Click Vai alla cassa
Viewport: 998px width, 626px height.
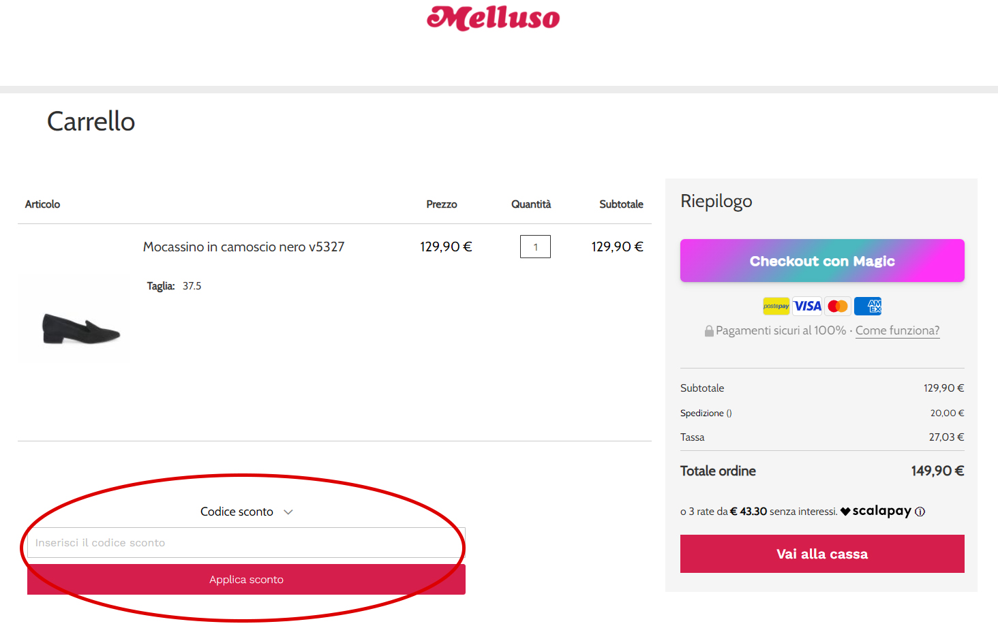tap(821, 553)
